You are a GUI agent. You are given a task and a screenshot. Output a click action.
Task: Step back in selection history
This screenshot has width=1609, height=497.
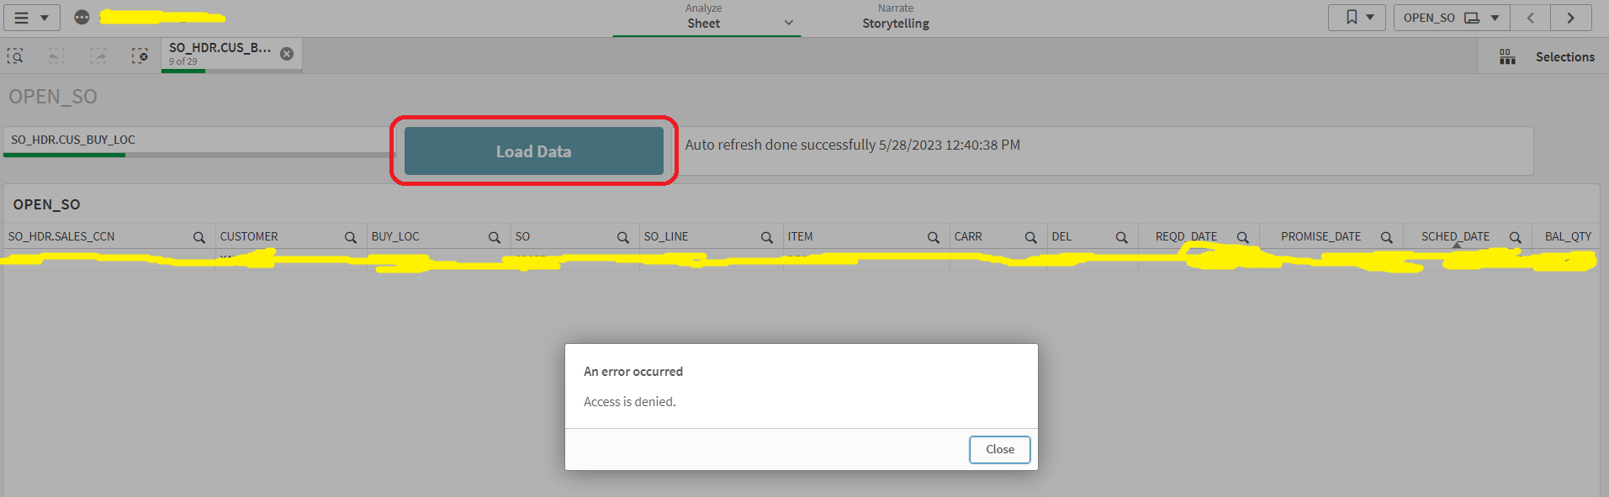coord(56,56)
